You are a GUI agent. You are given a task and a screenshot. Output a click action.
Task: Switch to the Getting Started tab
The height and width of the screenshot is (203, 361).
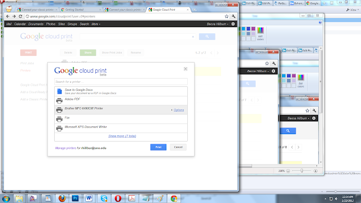click(81, 10)
